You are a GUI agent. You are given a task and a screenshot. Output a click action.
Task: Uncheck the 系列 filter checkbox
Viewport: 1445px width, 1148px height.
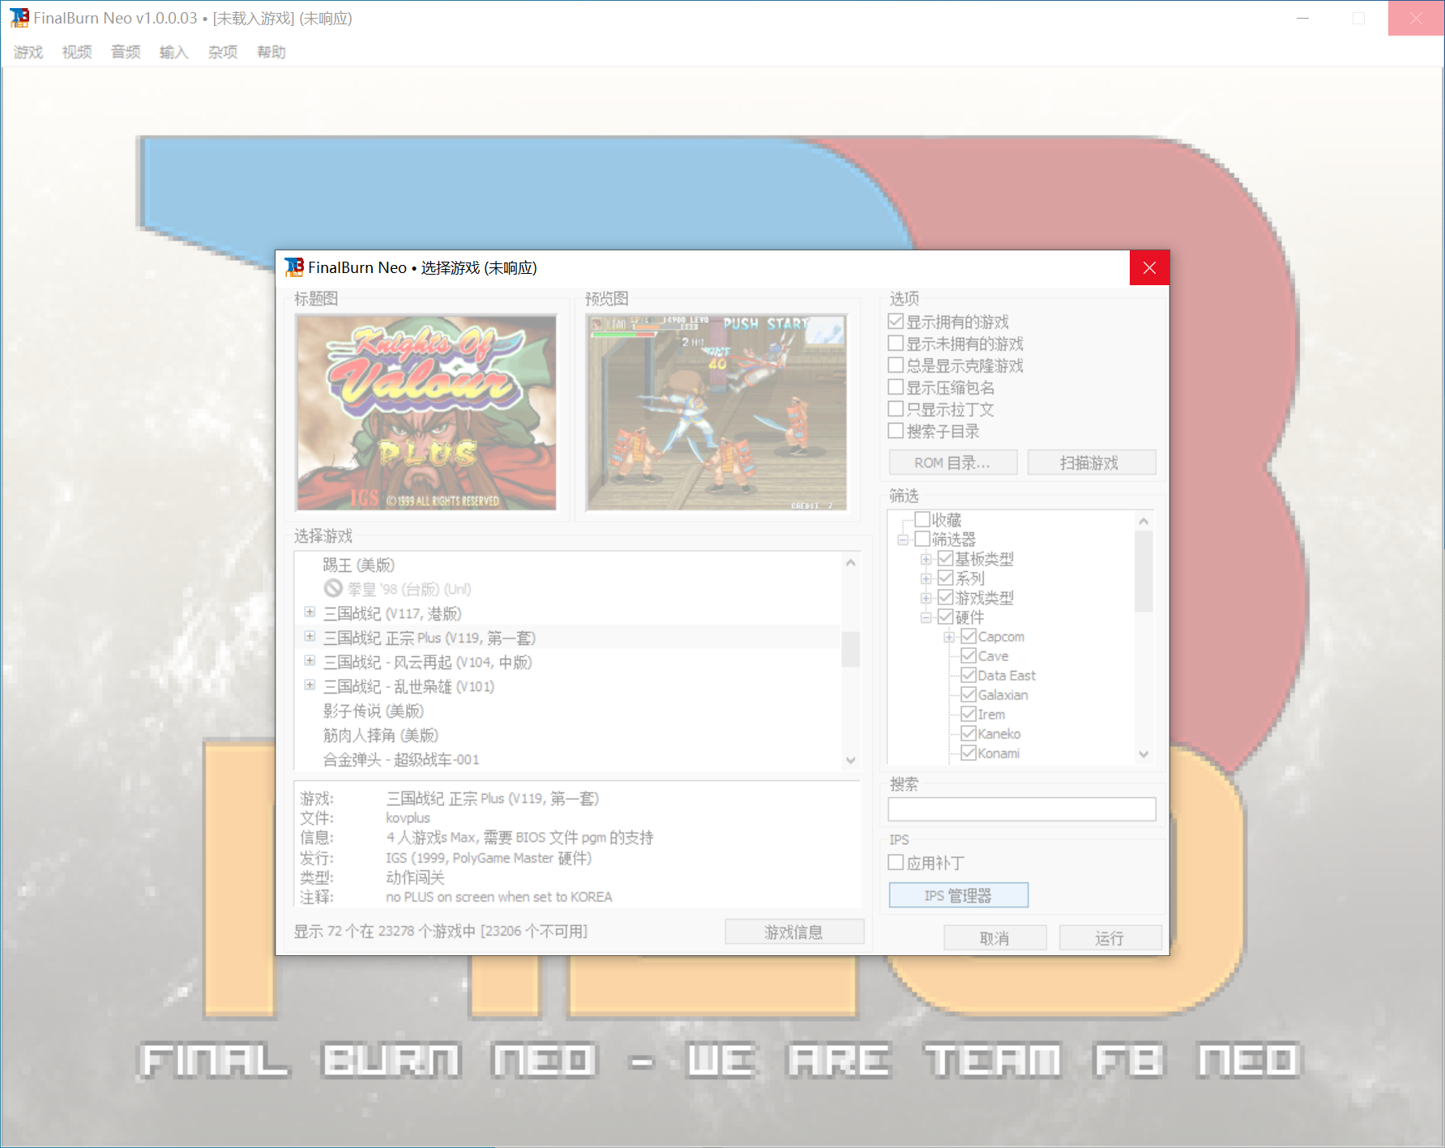click(945, 578)
